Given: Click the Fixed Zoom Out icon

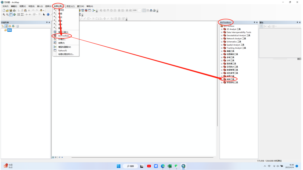Looking at the screenshot, I should pyautogui.click(x=22, y=15).
